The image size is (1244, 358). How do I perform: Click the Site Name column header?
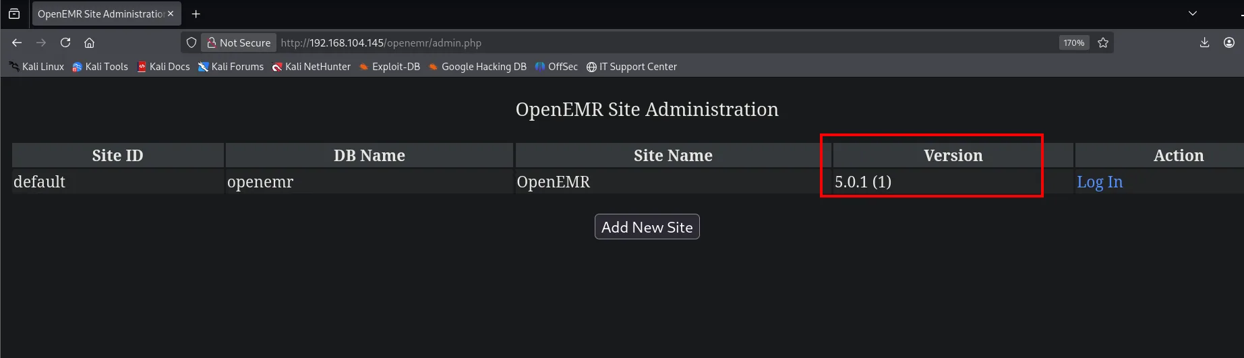673,155
